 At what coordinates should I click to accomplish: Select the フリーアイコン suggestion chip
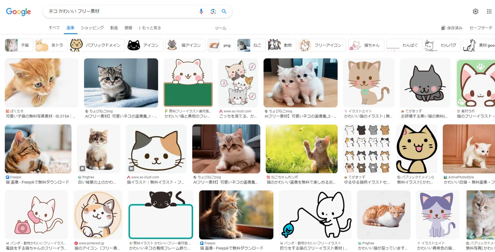pyautogui.click(x=322, y=45)
